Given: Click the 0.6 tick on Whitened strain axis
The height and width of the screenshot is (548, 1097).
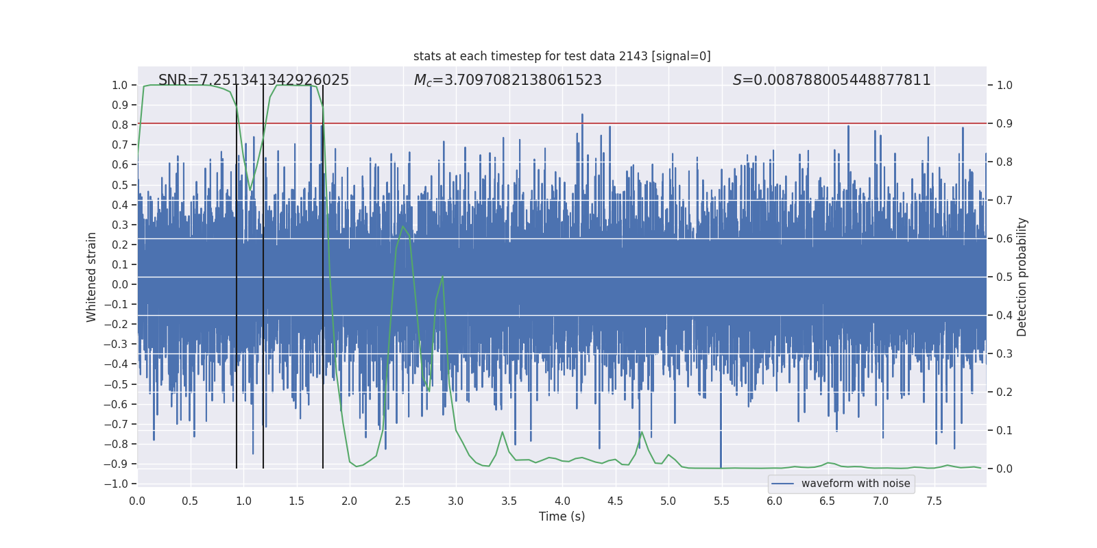Looking at the screenshot, I should click(120, 165).
